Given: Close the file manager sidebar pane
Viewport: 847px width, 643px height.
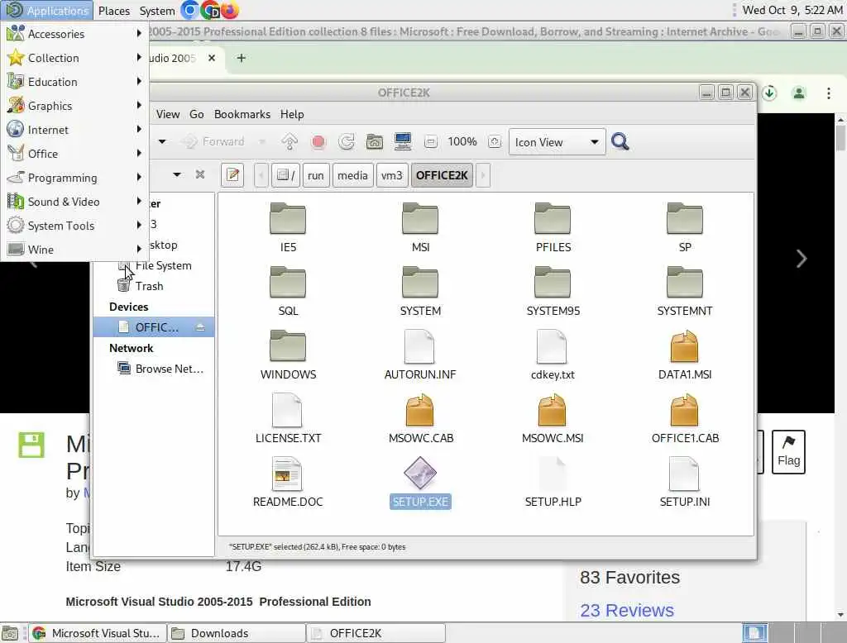Looking at the screenshot, I should [x=200, y=174].
